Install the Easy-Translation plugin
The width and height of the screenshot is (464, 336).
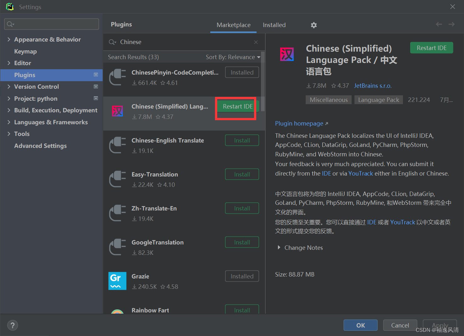coord(242,174)
